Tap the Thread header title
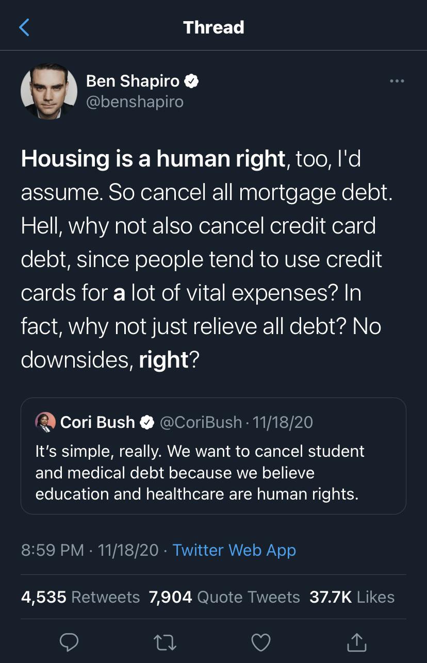The height and width of the screenshot is (663, 427). tap(213, 27)
